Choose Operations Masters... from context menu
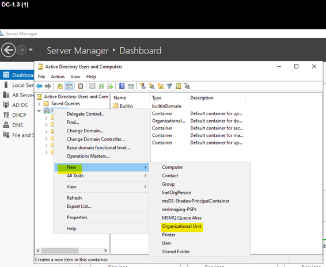The image size is (326, 267). [x=101, y=156]
